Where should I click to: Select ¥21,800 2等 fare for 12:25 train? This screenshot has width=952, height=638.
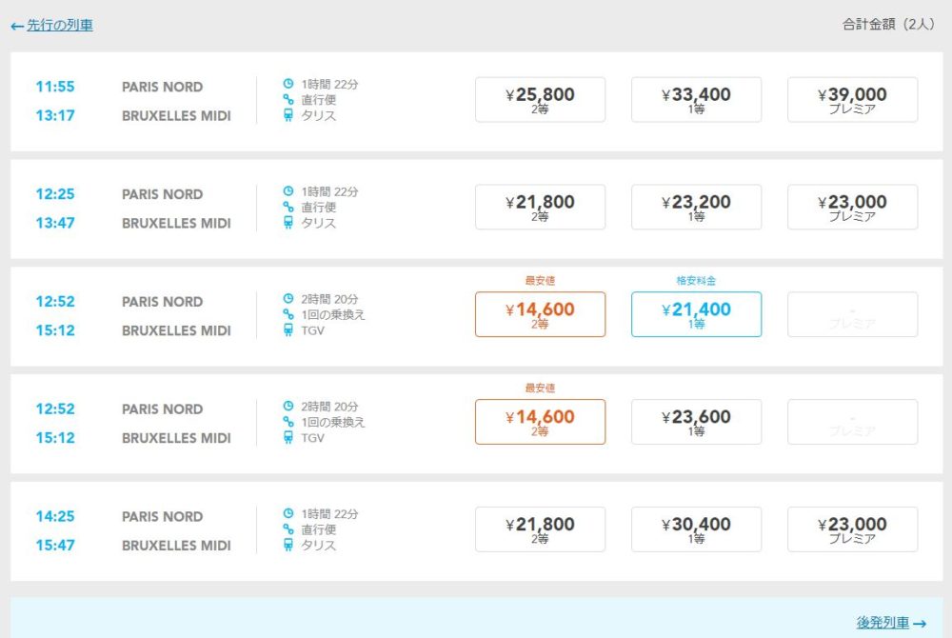(540, 207)
